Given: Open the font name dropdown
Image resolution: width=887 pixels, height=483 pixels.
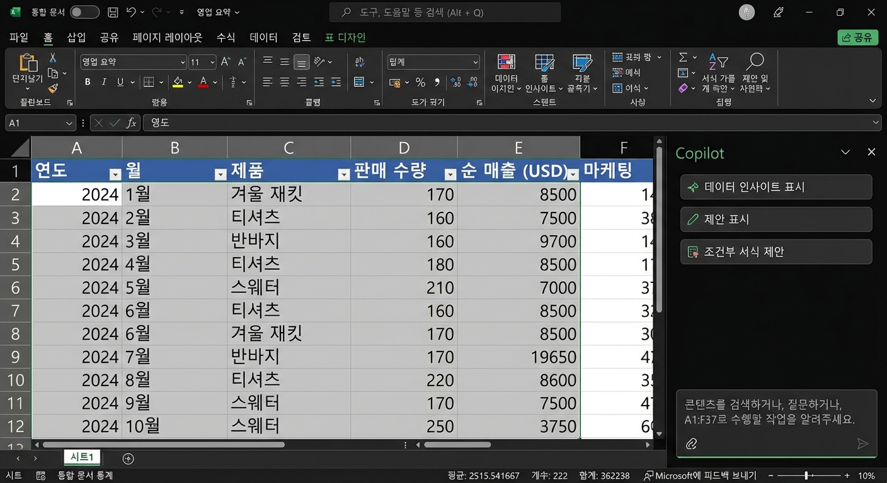Looking at the screenshot, I should click(x=183, y=62).
